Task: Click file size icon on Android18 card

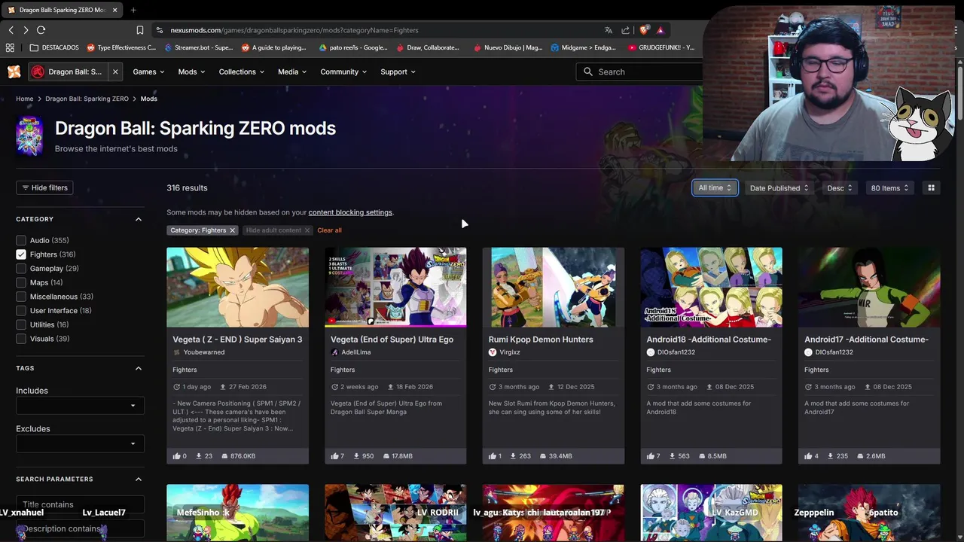Action: pyautogui.click(x=702, y=456)
